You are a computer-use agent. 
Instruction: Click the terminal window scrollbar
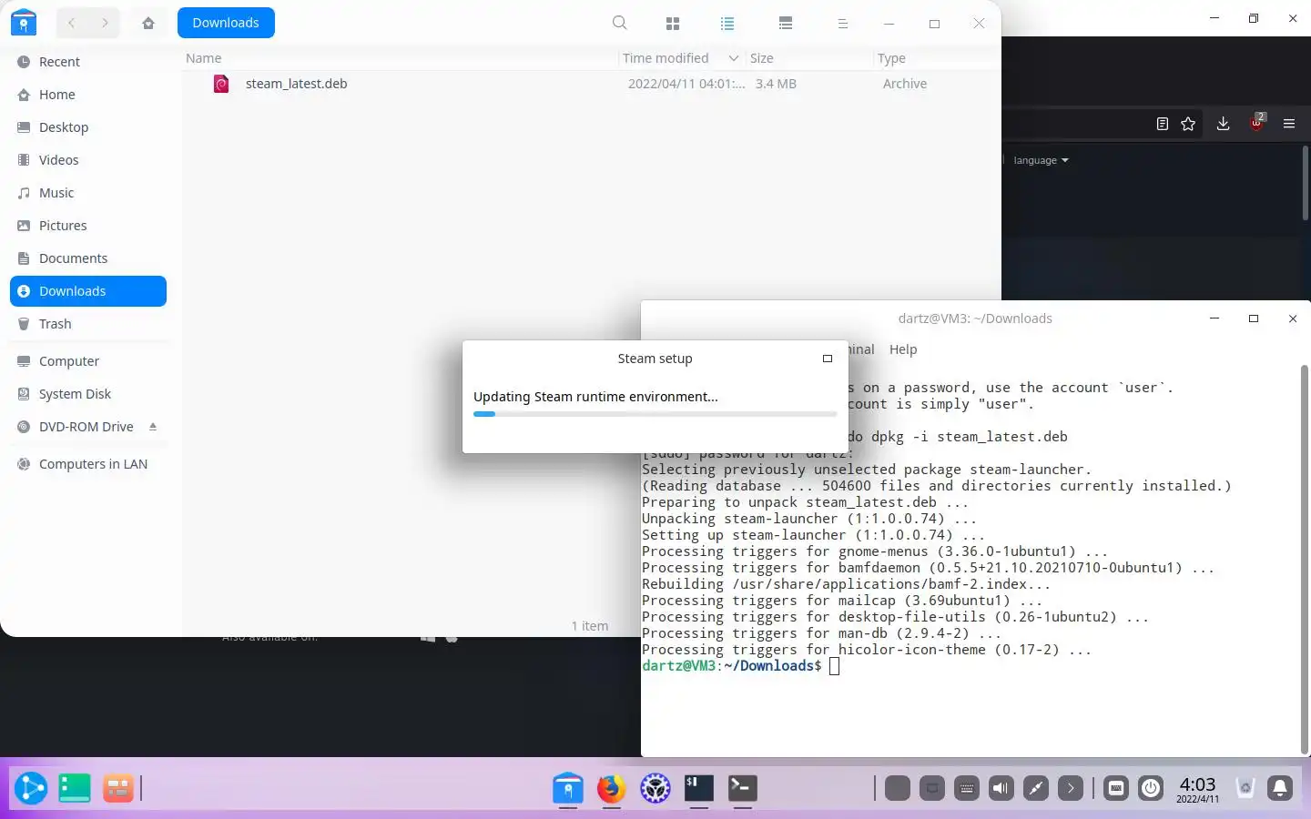[x=1306, y=560]
